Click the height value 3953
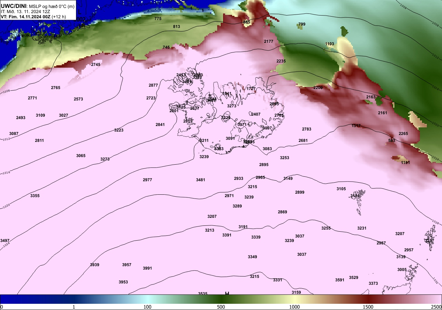 [123, 282]
